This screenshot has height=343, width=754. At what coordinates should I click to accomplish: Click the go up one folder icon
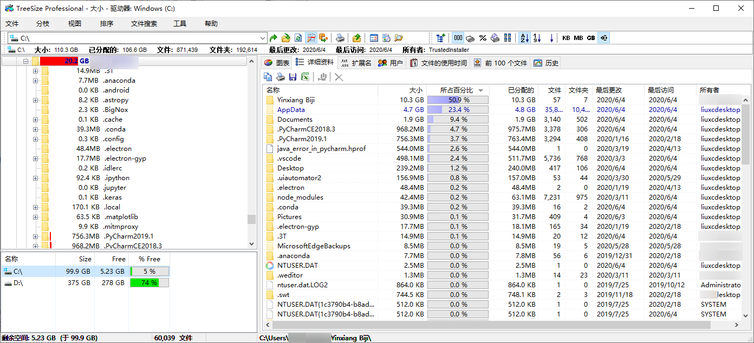(356, 38)
